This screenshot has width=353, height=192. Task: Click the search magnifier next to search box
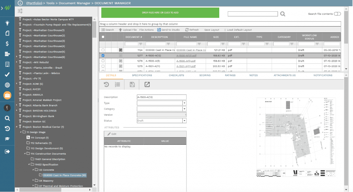point(283,14)
